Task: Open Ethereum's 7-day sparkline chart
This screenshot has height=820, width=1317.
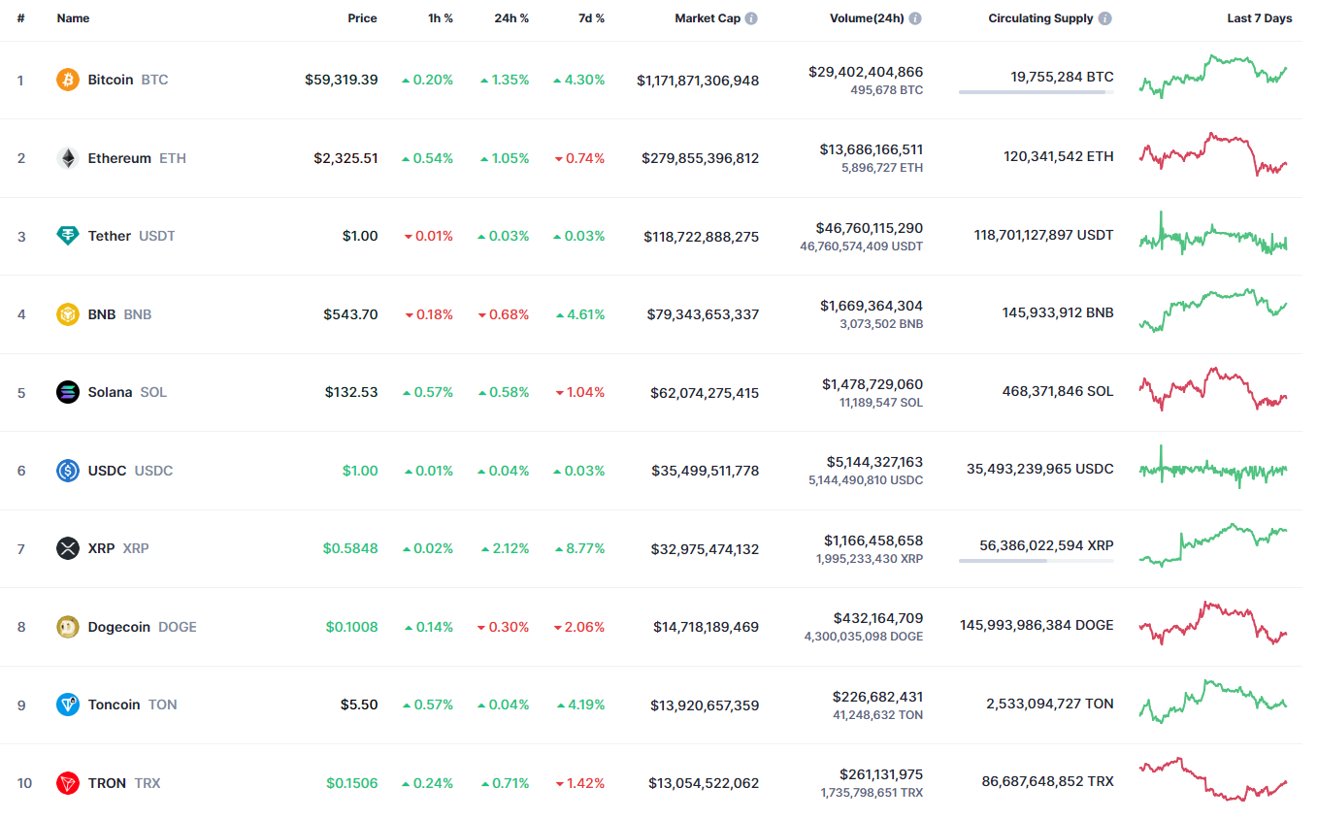Action: point(1213,154)
